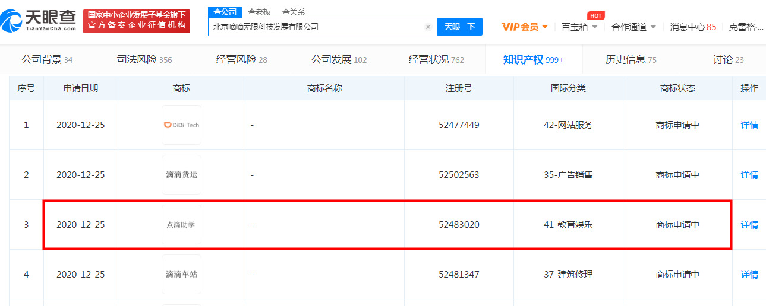Click the 滴滴车站 trademark image
Screen dimensions: 766x306
[181, 274]
